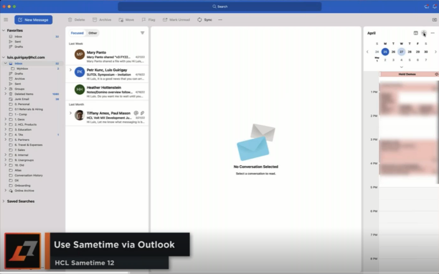
Task: Expand the mini calendar with down chevron
Action: pos(401,67)
